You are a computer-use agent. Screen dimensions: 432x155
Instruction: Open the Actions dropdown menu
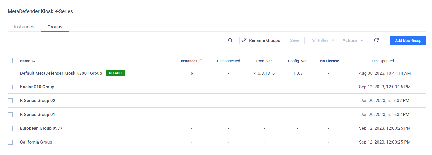tap(353, 40)
